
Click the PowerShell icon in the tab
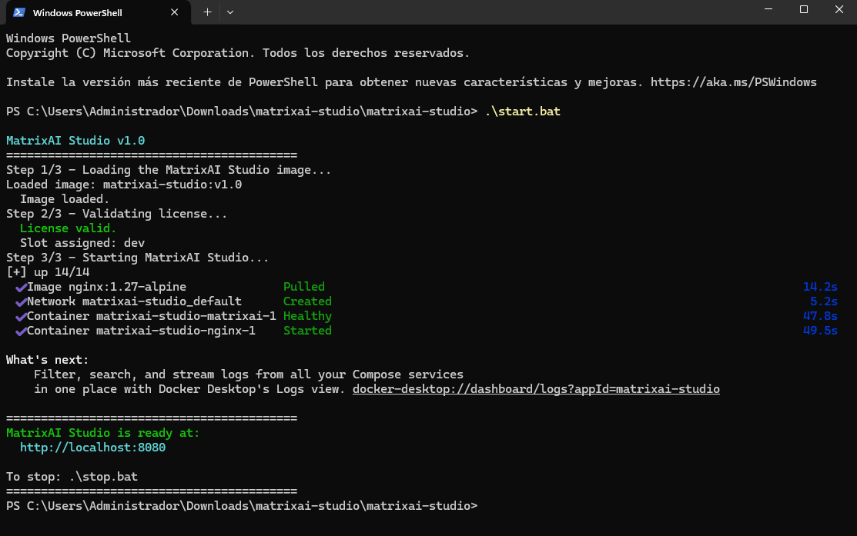pyautogui.click(x=19, y=12)
